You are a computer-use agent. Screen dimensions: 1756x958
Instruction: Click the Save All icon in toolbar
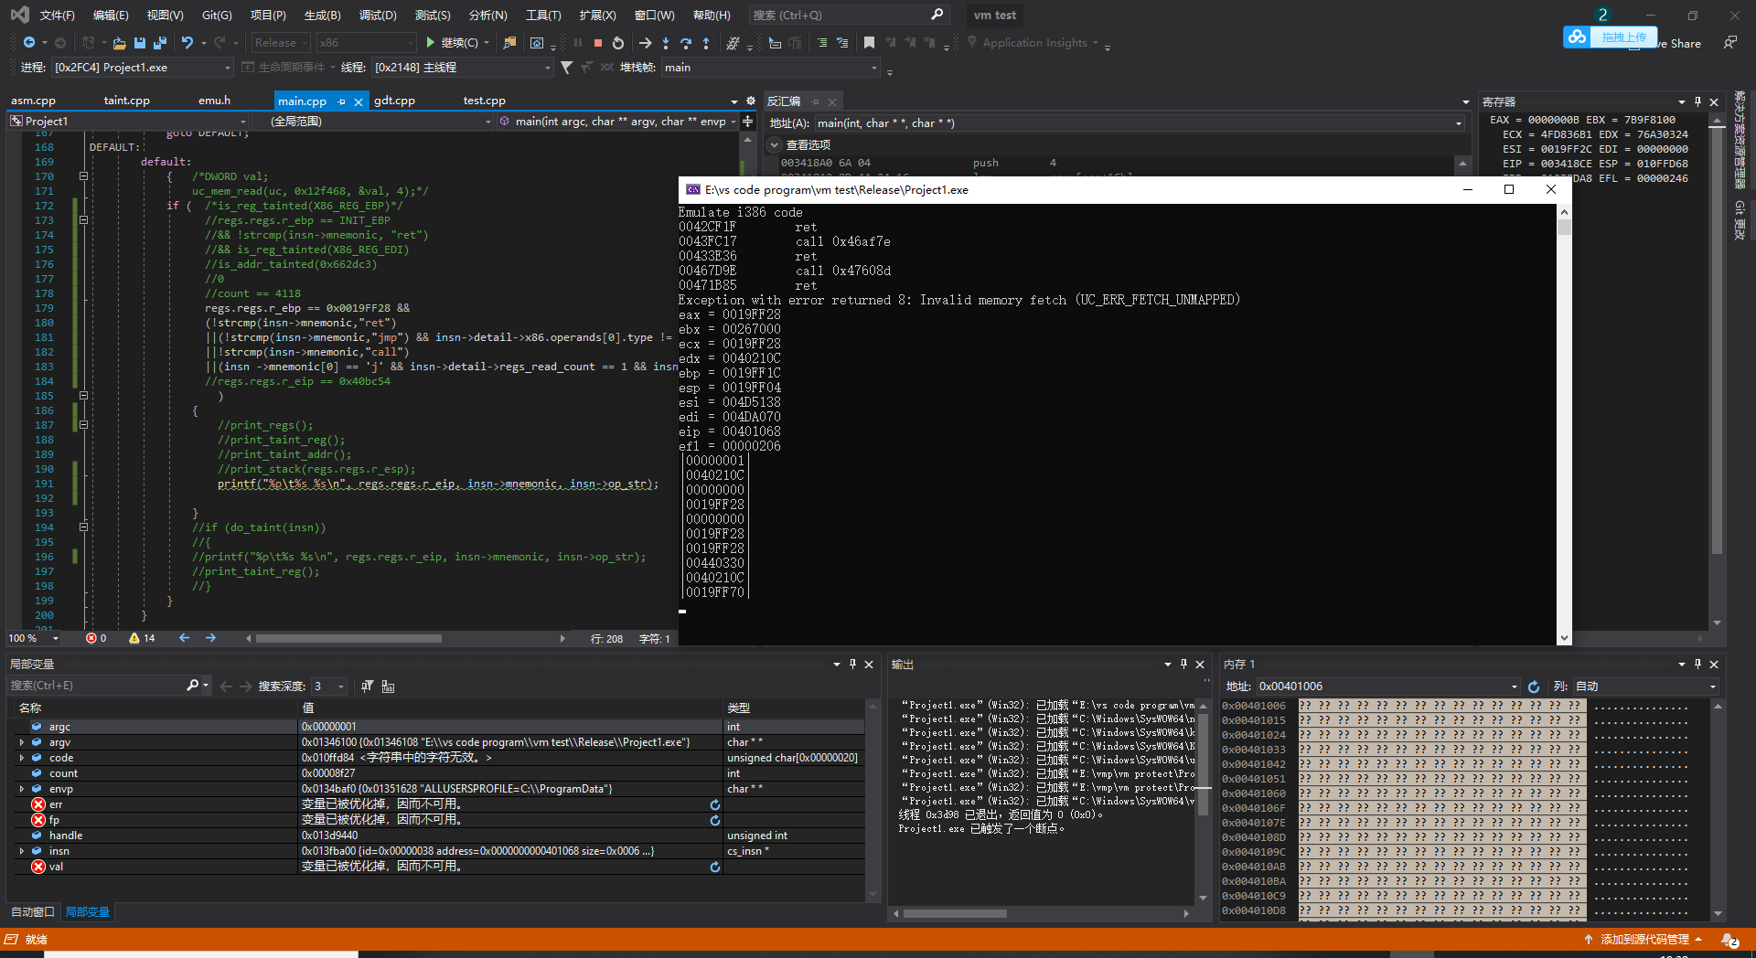[160, 43]
